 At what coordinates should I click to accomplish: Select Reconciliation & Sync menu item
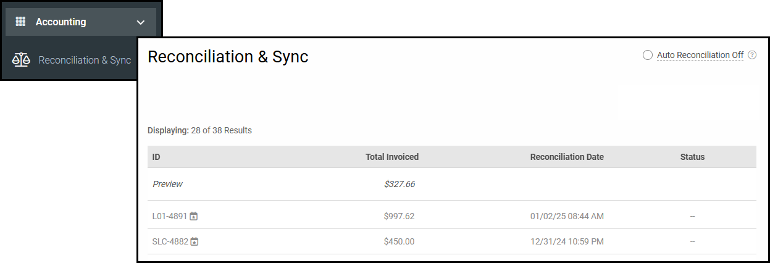tap(85, 60)
